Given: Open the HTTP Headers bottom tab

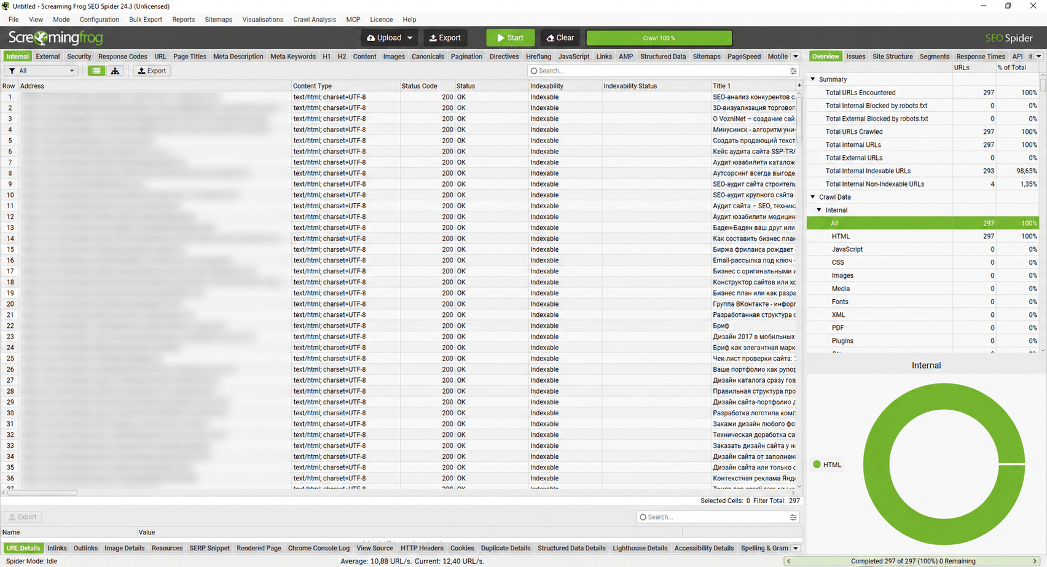Looking at the screenshot, I should 422,548.
